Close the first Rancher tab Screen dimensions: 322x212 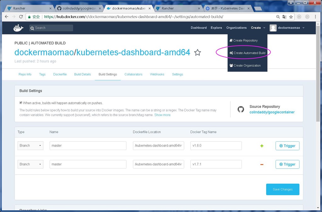click(x=51, y=8)
